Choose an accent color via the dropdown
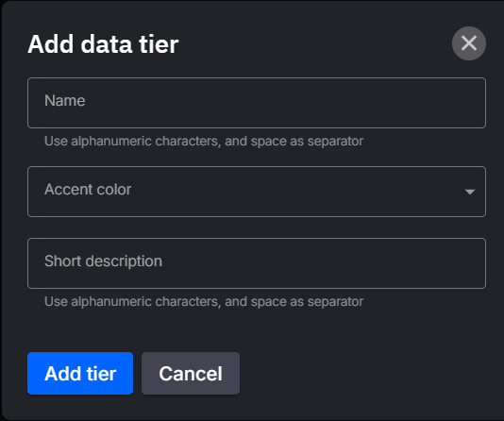504x421 pixels. pos(257,192)
